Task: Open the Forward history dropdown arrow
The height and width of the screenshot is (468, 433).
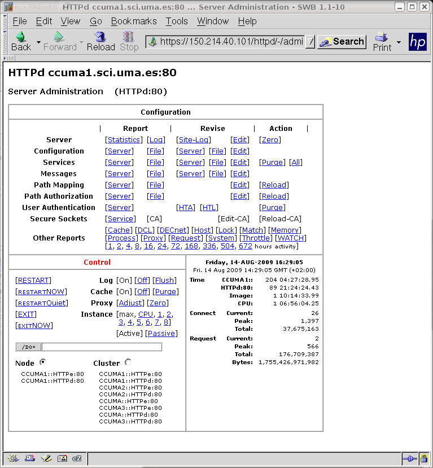Action: (x=81, y=42)
